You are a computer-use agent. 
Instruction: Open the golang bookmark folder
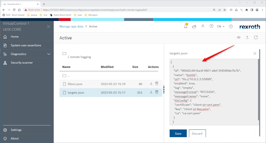32,15
